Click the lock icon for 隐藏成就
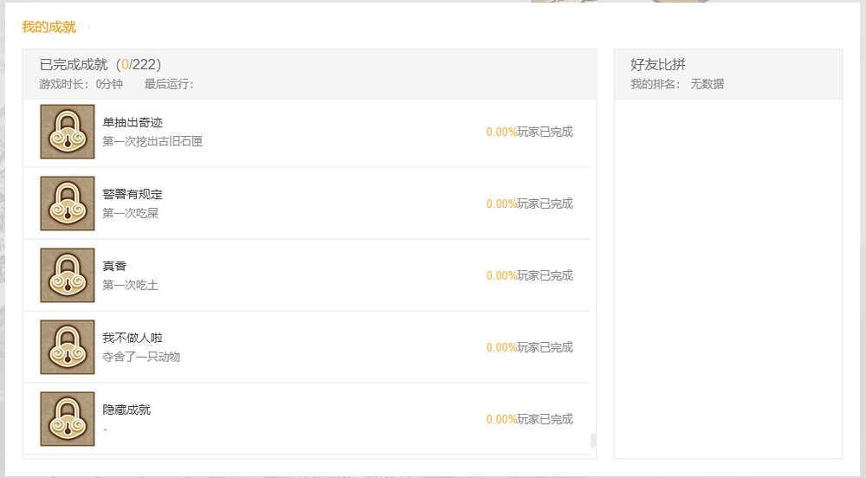The image size is (866, 478). [68, 419]
